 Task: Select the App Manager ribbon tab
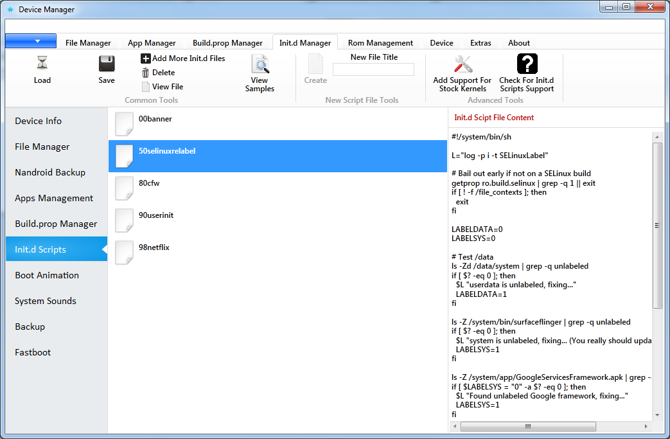click(152, 43)
